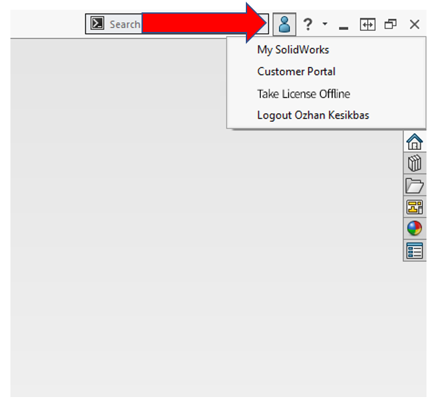Choose Customer Portal menu entry
Image resolution: width=433 pixels, height=399 pixels.
pyautogui.click(x=296, y=72)
